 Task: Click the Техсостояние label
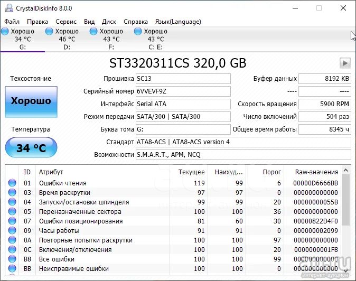point(31,79)
